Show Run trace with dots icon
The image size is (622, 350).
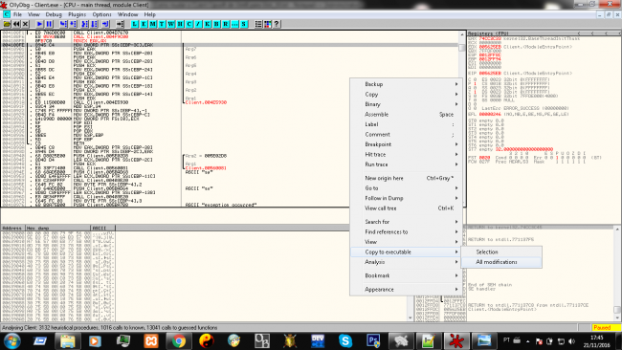point(234,24)
